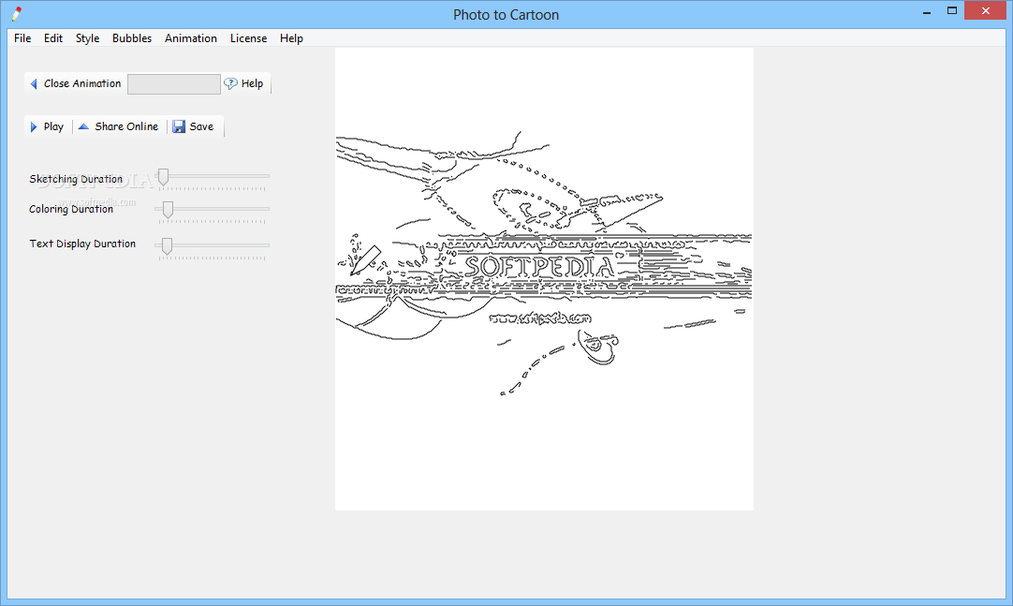Screen dimensions: 1013x606
Task: Click the Sketching Duration label
Action: tap(76, 179)
